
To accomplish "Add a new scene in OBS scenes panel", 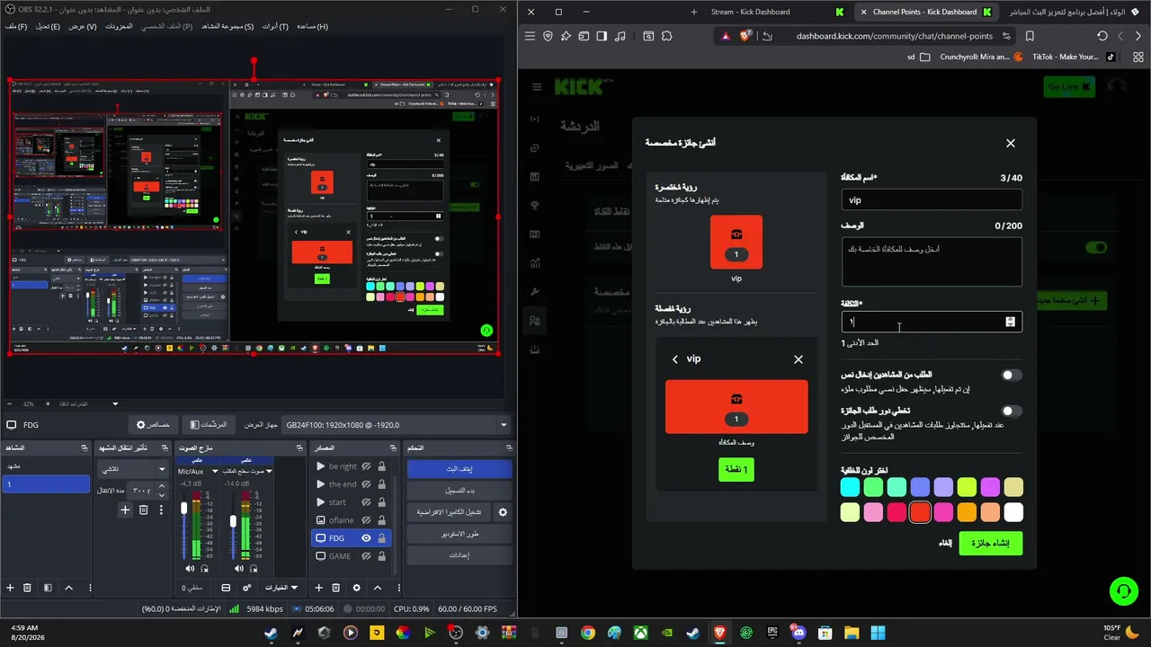I will coord(10,588).
